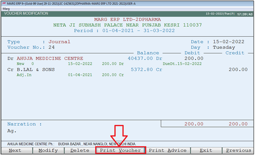Exit the voucher modification screen

tap(206, 150)
